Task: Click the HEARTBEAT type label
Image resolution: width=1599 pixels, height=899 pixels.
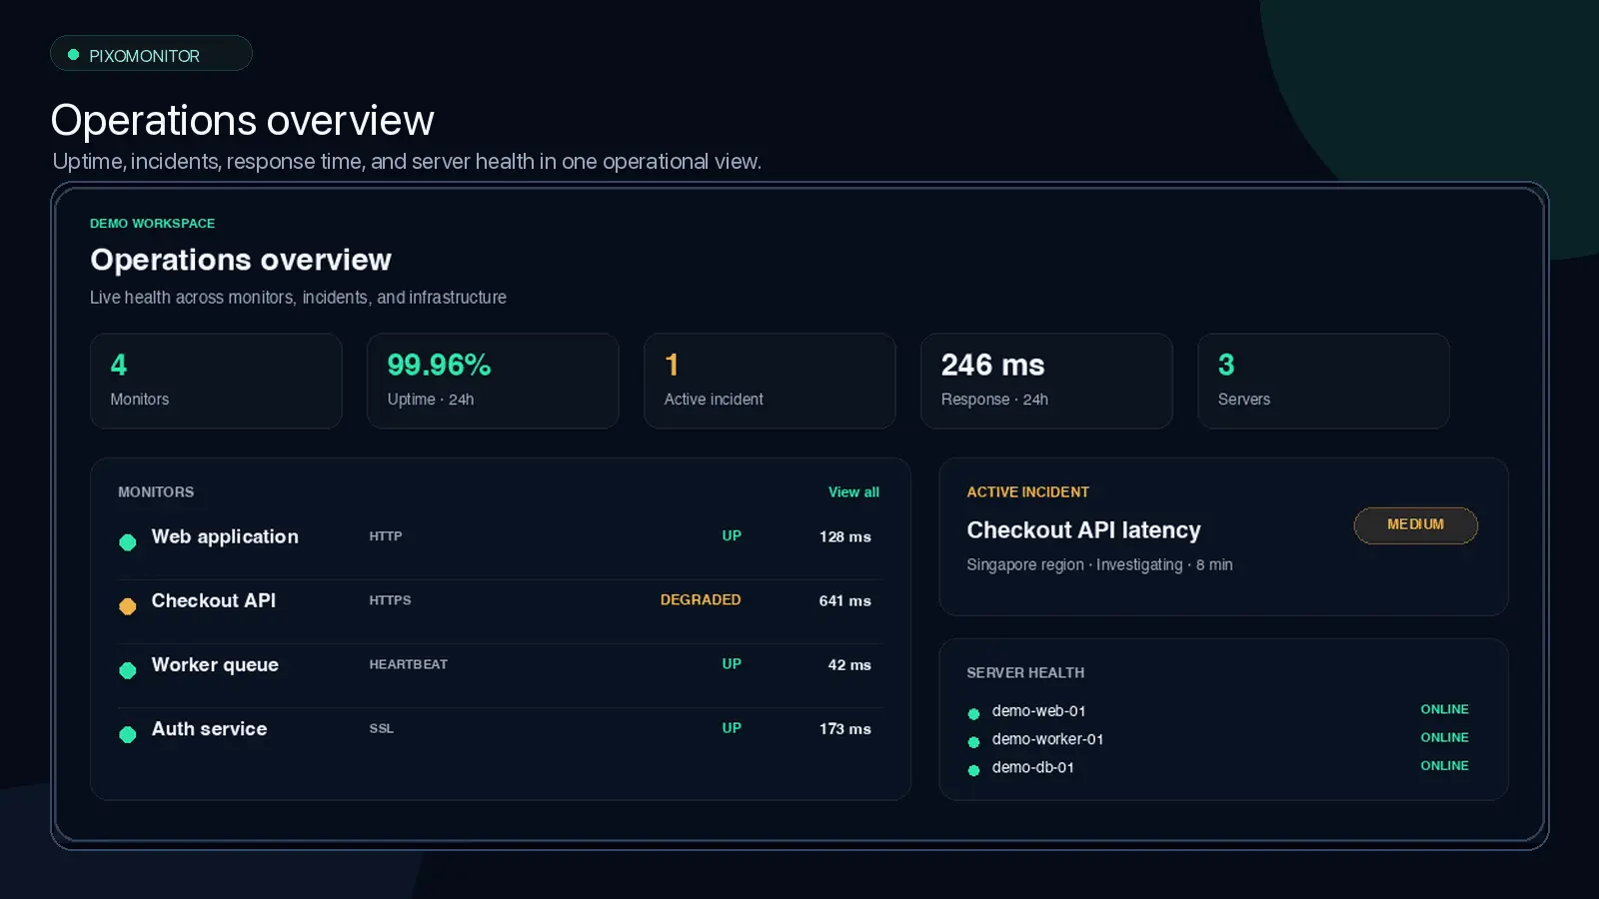Action: point(408,664)
